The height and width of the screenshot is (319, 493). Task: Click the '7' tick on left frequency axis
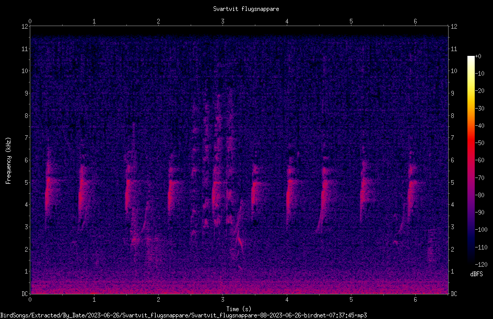26,138
